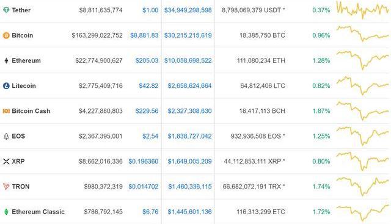Image resolution: width=391 pixels, height=224 pixels.
Task: Click the Bitcoin 7-day sparkline chart
Action: tap(362, 34)
